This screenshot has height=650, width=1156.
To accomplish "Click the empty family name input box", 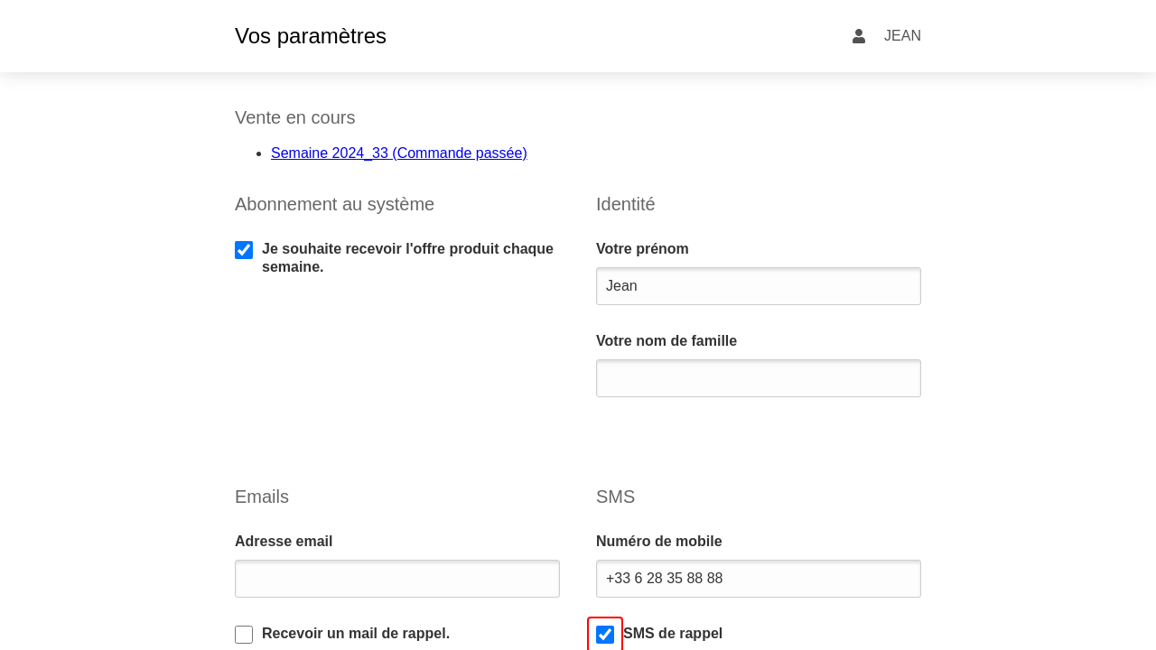I will click(759, 378).
